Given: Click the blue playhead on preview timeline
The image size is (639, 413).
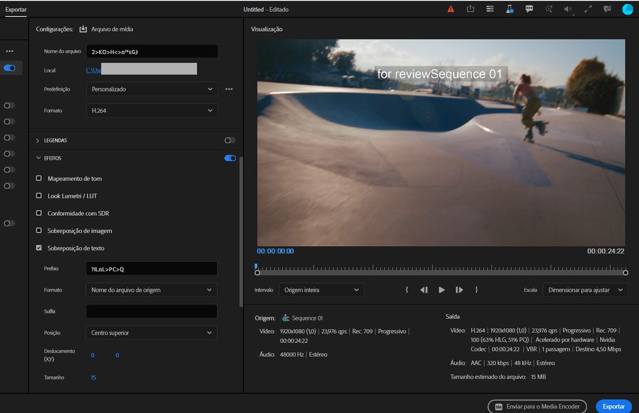Looking at the screenshot, I should click(256, 266).
